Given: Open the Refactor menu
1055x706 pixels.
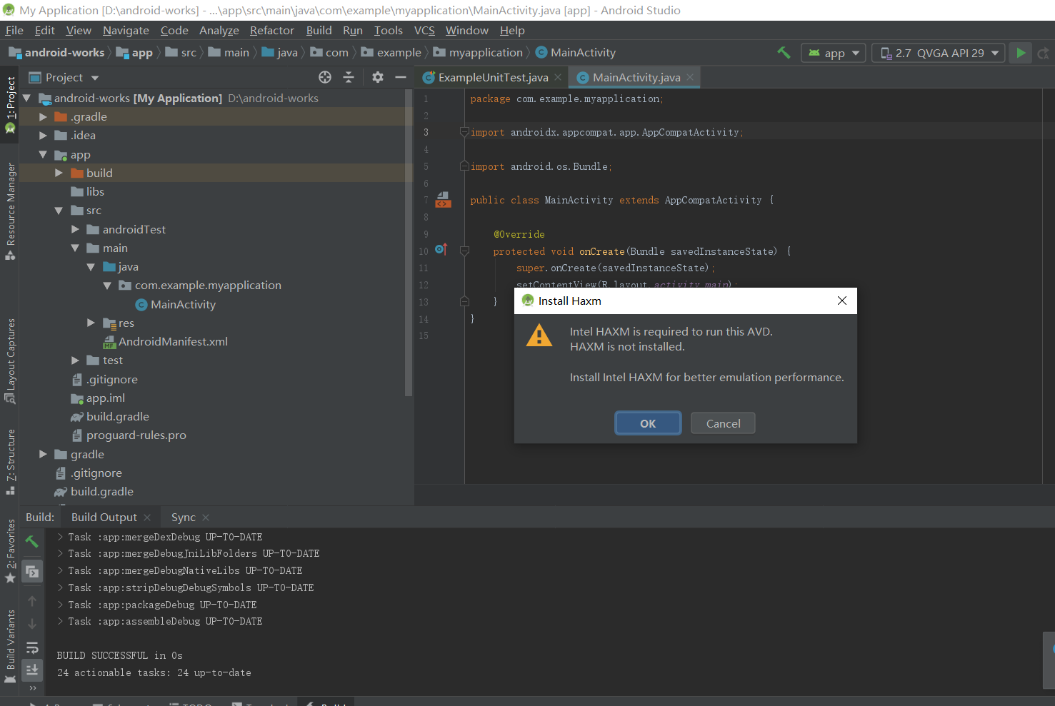Looking at the screenshot, I should click(271, 30).
